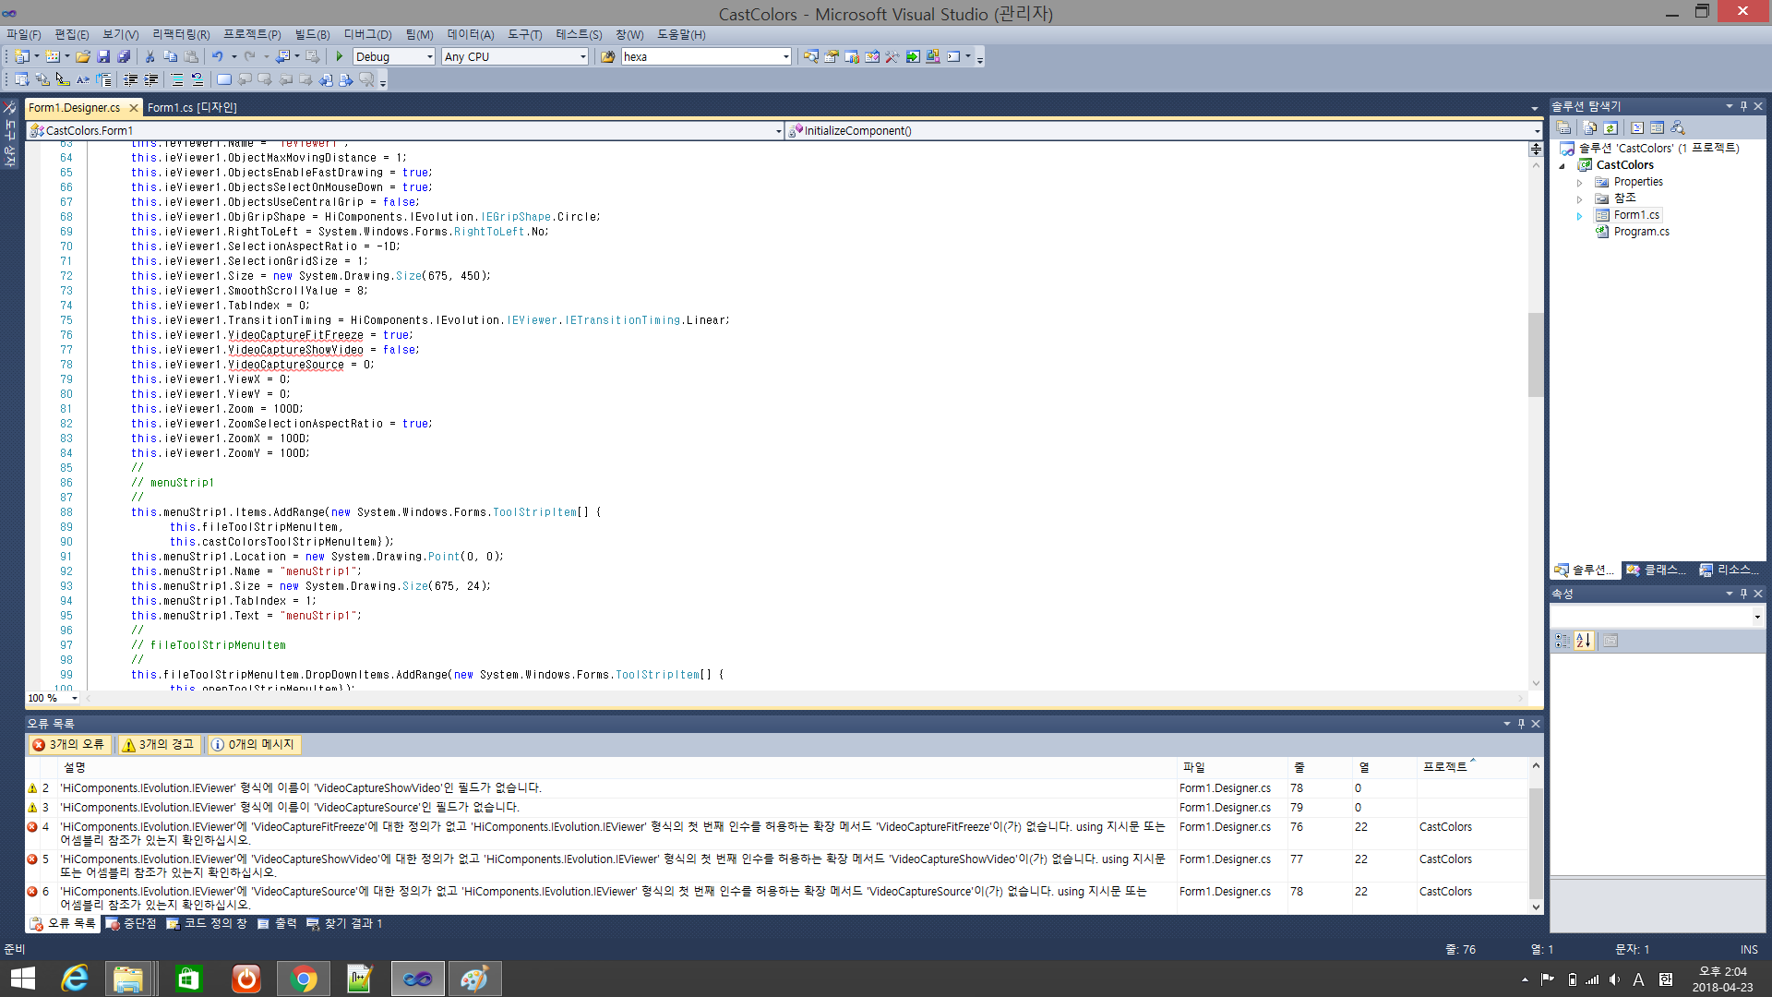The image size is (1772, 997).
Task: Cut selection using the scissors icon
Action: pos(150,56)
